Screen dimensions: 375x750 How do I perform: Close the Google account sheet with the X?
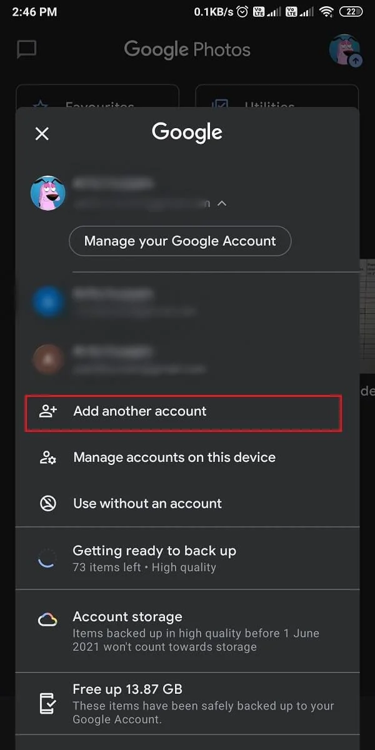(x=41, y=133)
